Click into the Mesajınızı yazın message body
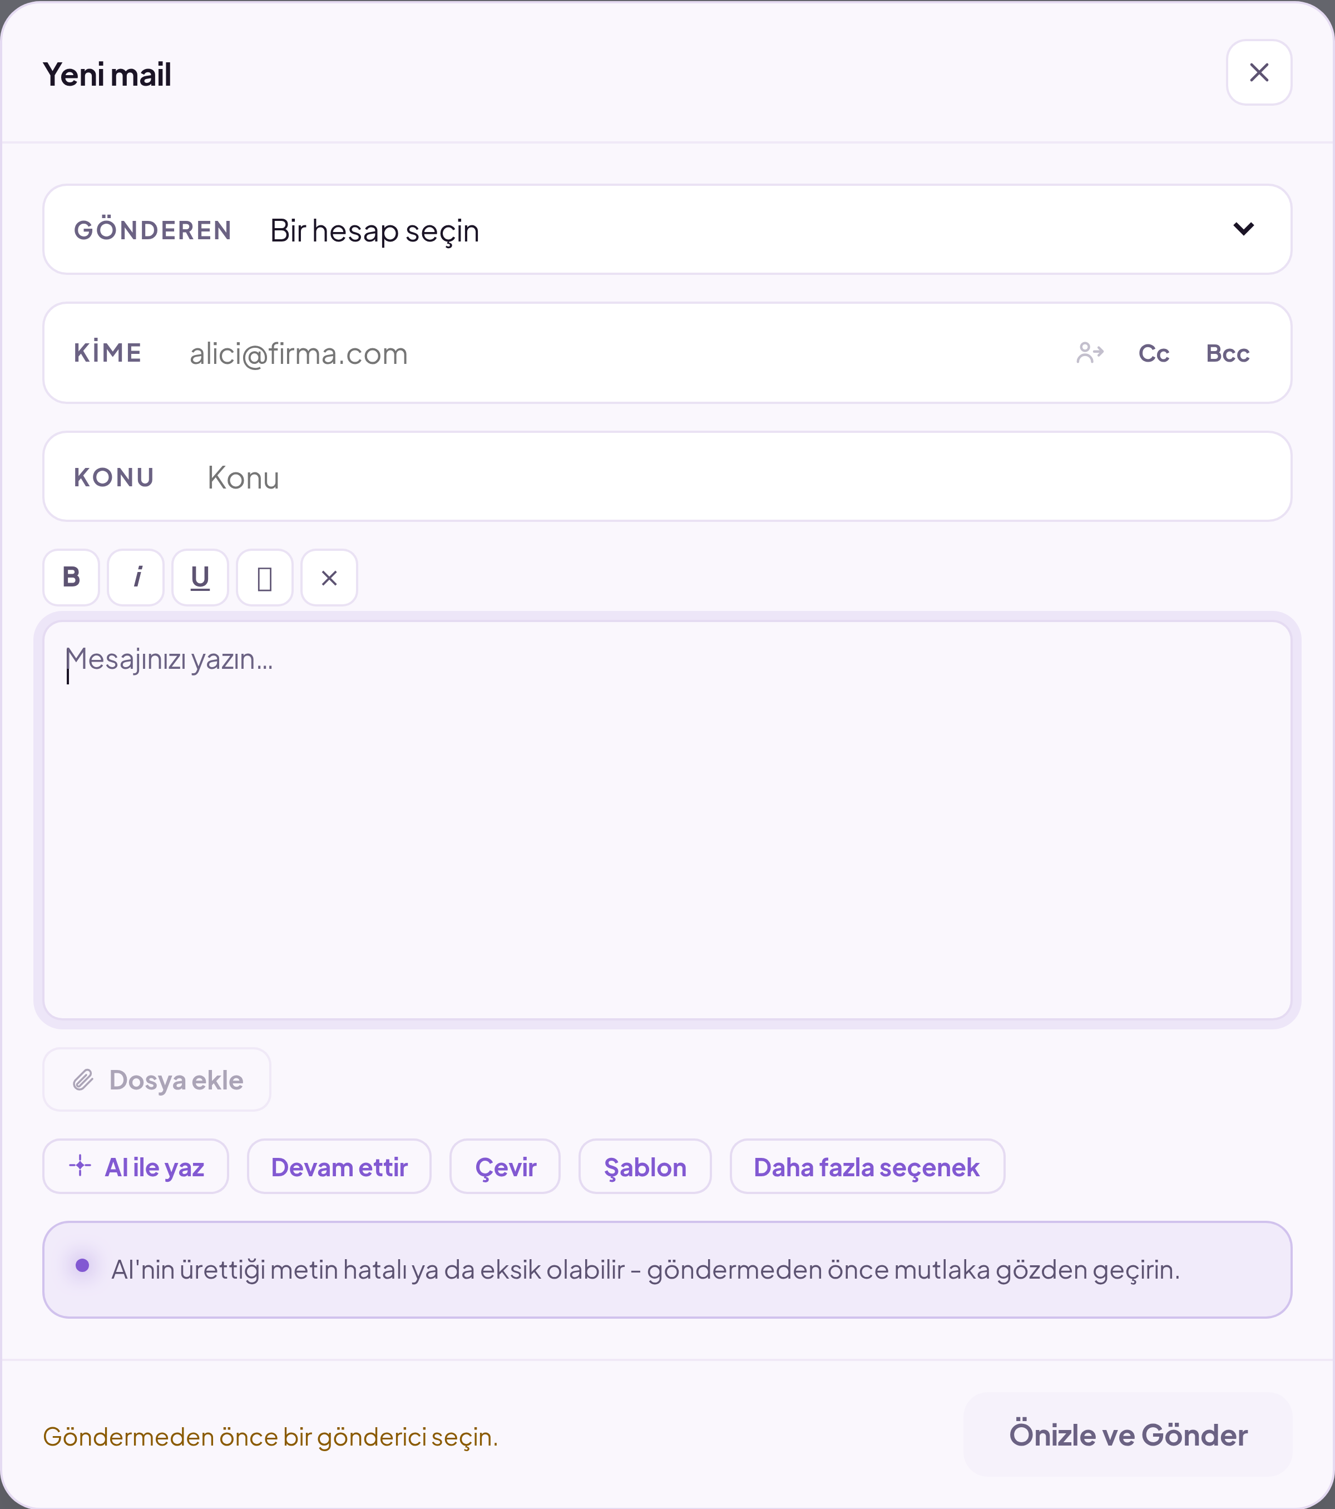Screen dimensions: 1335x1509 [x=667, y=820]
